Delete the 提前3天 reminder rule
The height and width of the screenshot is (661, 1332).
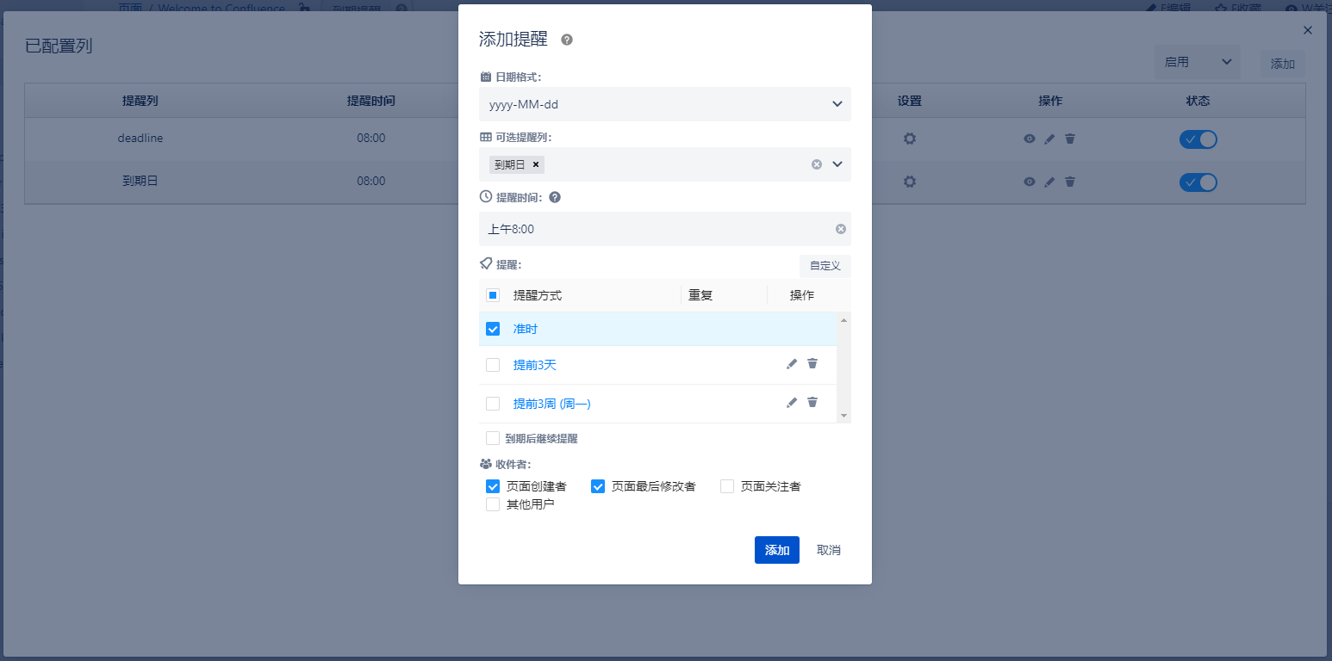[812, 364]
